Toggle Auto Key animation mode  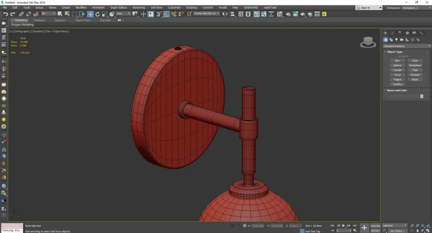[x=375, y=226]
